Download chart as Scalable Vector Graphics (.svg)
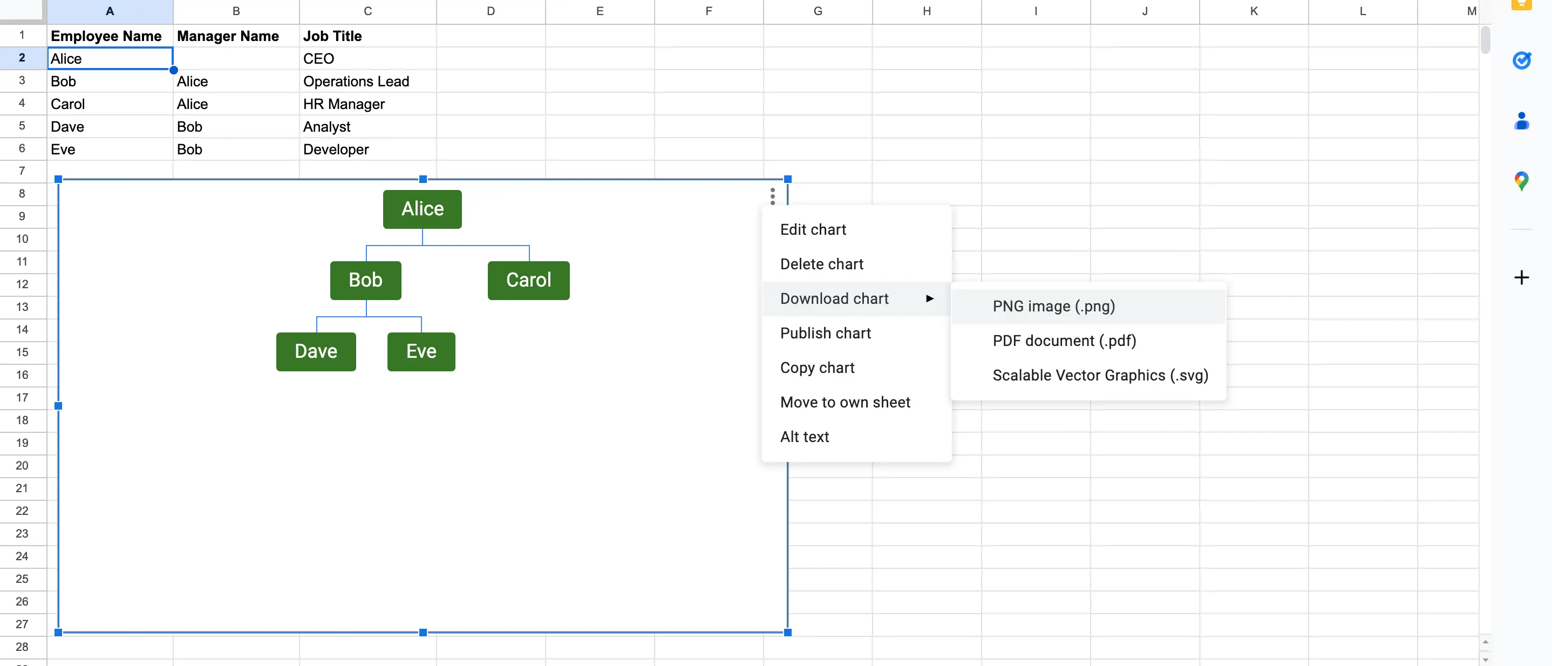The image size is (1552, 666). pyautogui.click(x=1088, y=375)
